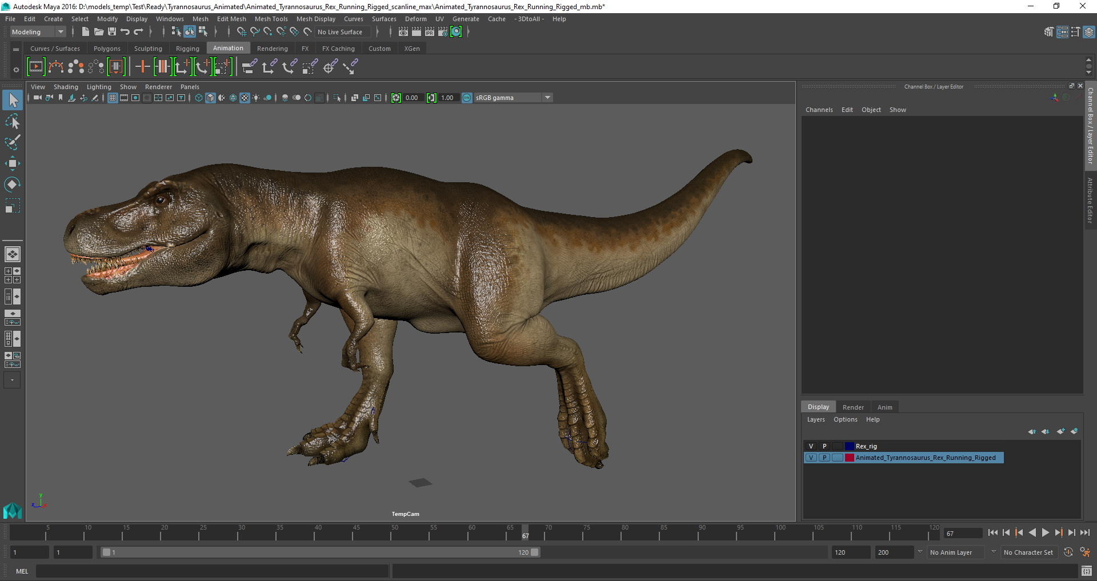Image resolution: width=1097 pixels, height=581 pixels.
Task: Click the Parent constraint shelf icon
Action: tap(249, 67)
